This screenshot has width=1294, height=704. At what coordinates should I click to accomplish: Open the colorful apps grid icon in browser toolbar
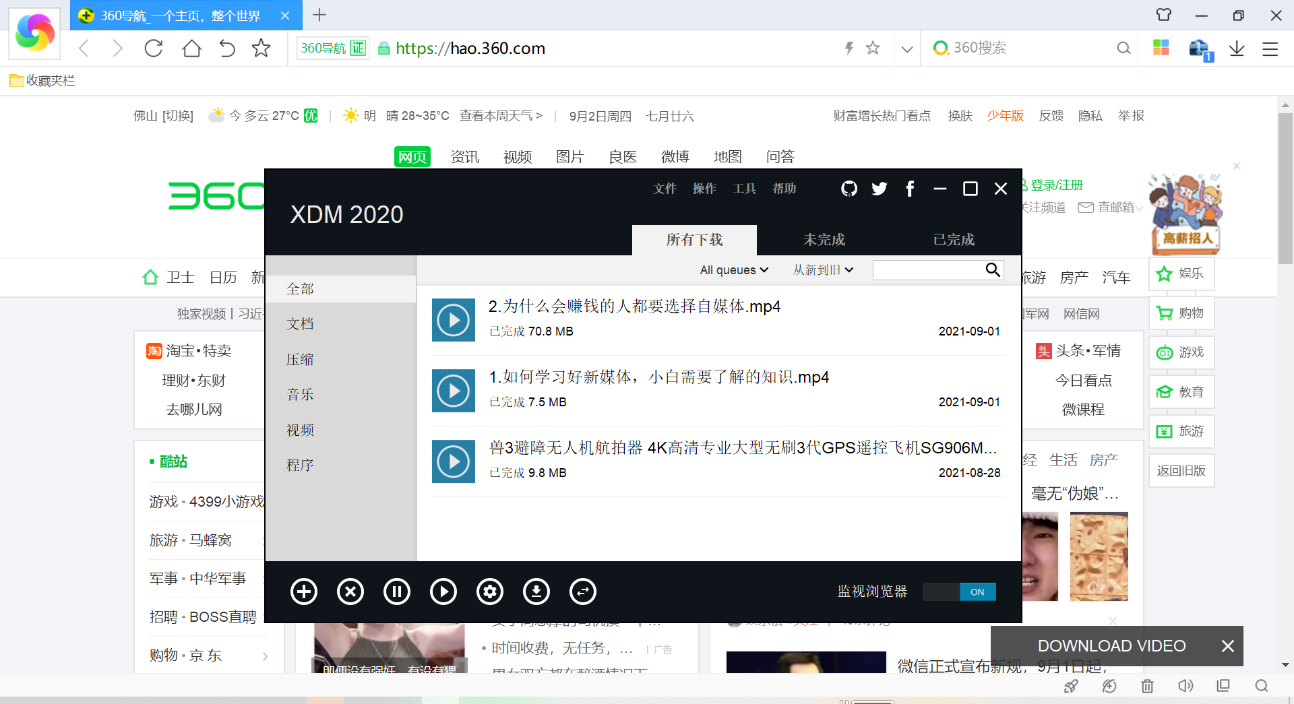1161,48
